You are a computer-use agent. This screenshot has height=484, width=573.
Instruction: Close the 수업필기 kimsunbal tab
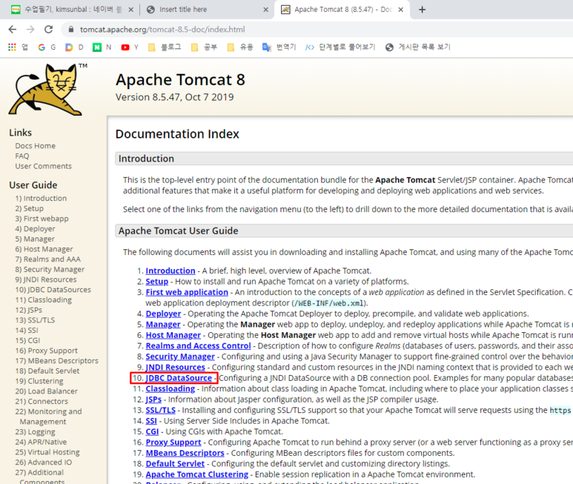tap(130, 10)
